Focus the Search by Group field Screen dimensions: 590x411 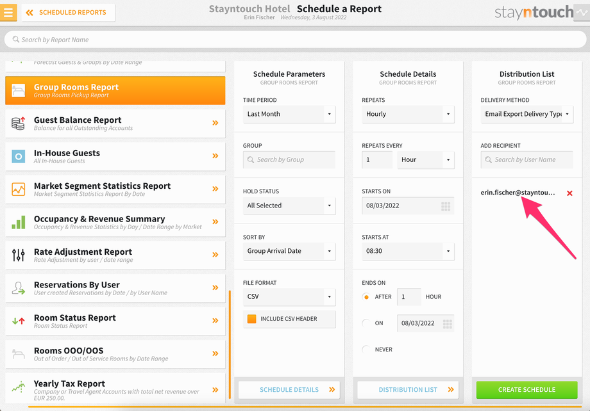(x=289, y=159)
